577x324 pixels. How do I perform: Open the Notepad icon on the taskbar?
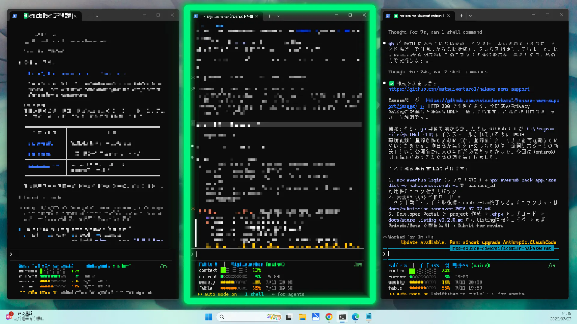(369, 317)
